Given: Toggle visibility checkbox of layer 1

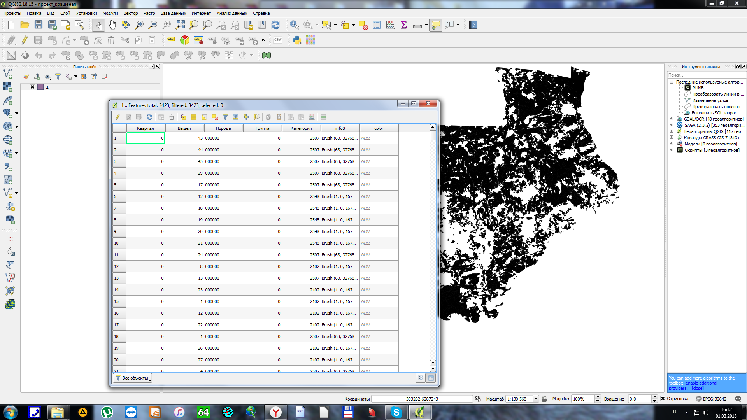Looking at the screenshot, I should point(33,87).
